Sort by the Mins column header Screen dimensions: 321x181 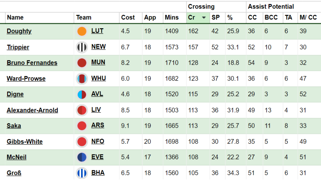tap(171, 18)
